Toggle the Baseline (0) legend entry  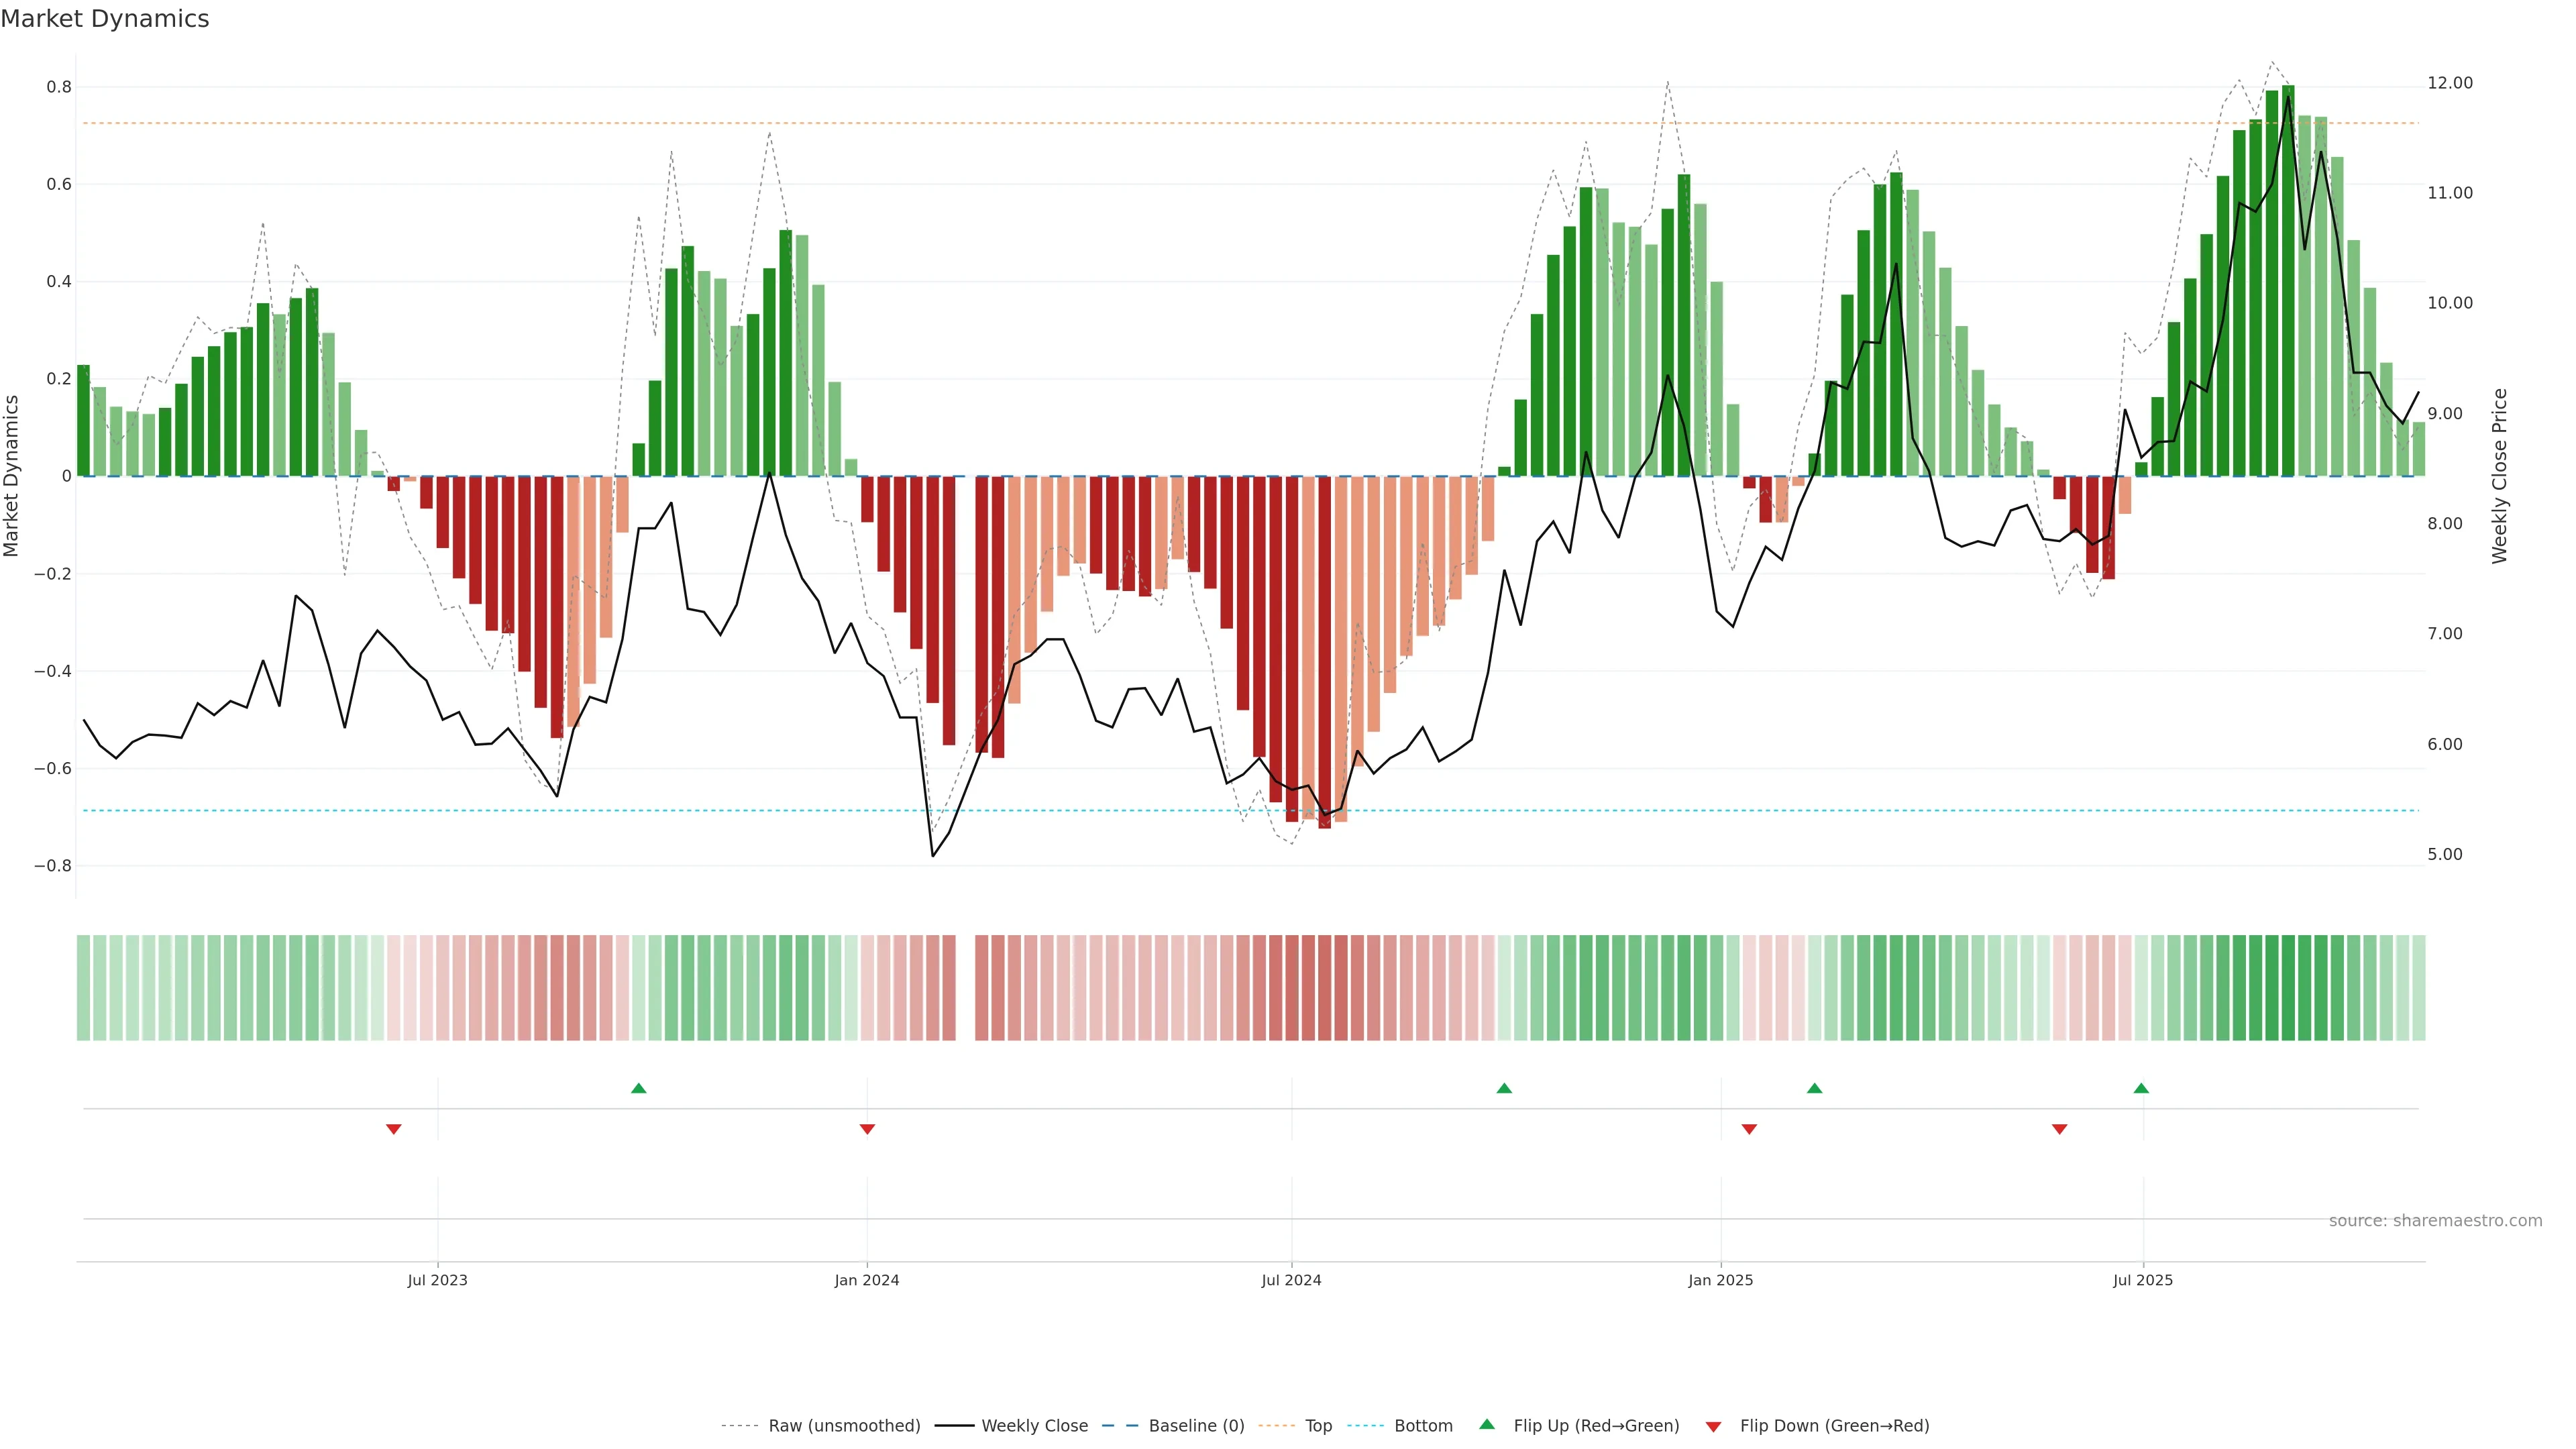tap(1196, 1426)
